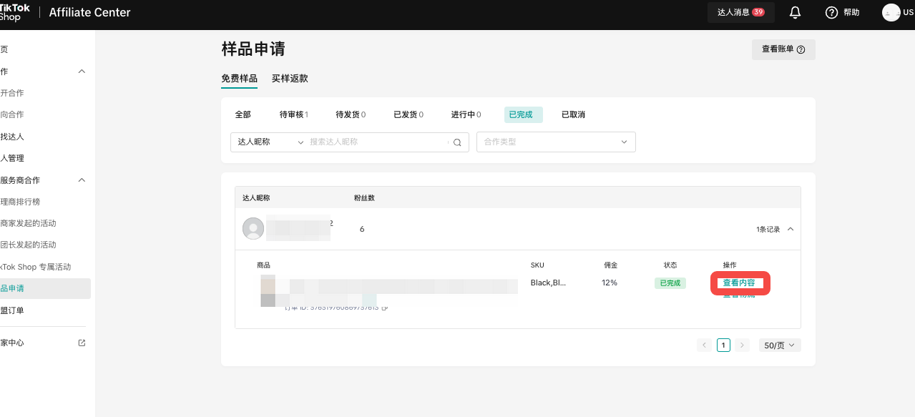Collapse the 1条记录 record row
Viewport: 915px width, 417px height.
click(x=790, y=230)
